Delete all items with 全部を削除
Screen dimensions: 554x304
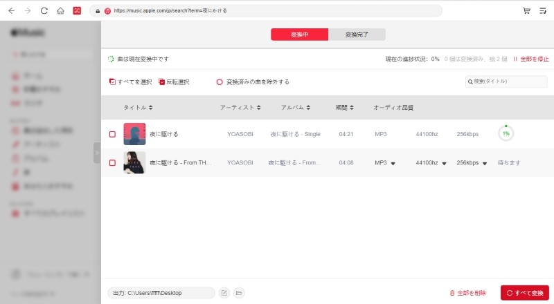(x=468, y=293)
